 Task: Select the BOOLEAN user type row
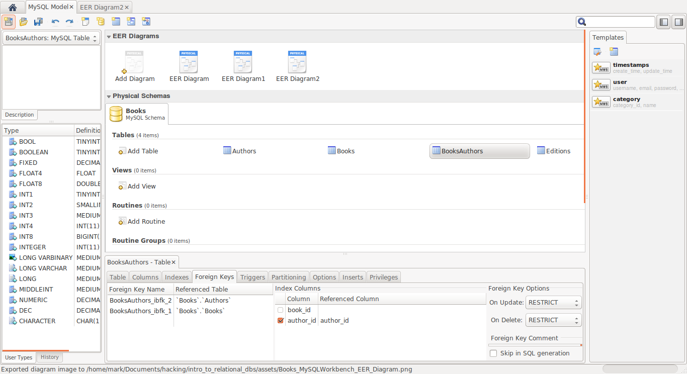[51, 152]
